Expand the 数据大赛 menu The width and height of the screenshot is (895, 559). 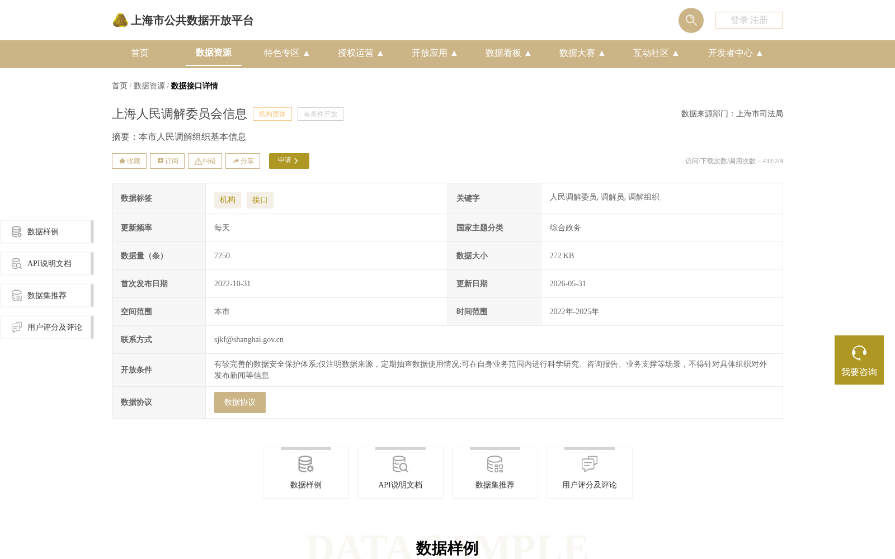pos(582,53)
